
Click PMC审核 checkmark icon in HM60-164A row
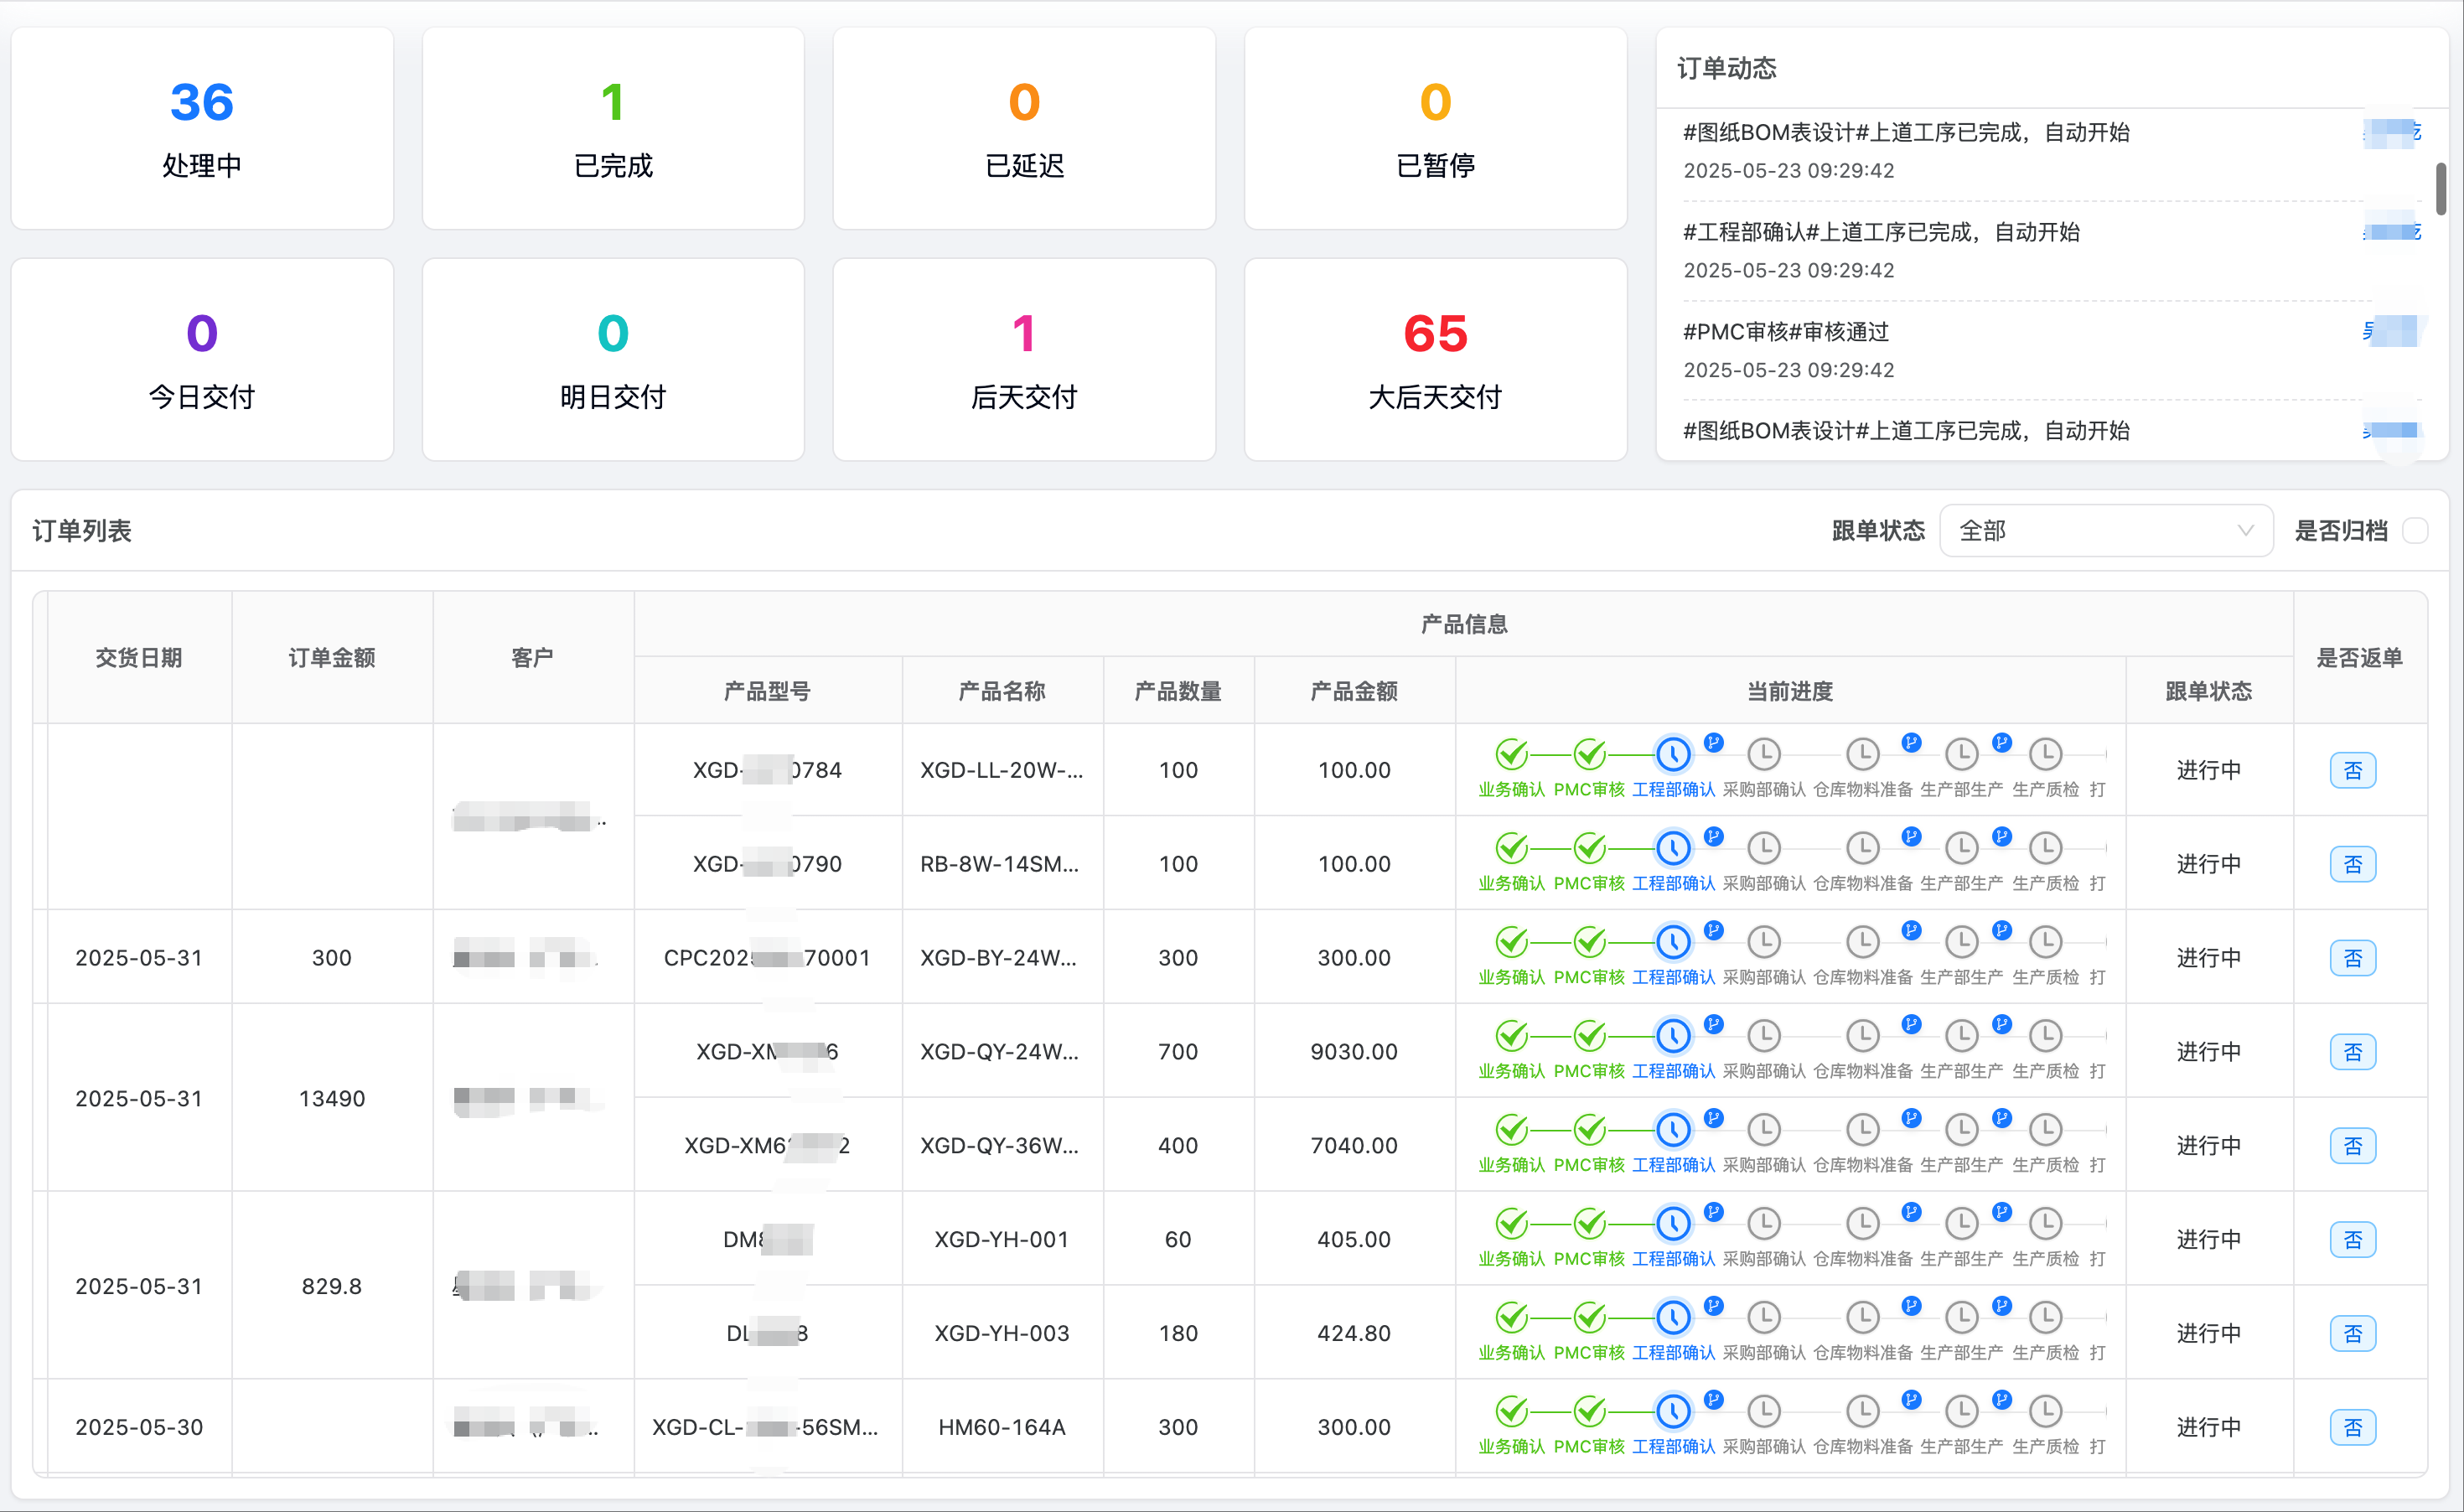[1589, 1412]
